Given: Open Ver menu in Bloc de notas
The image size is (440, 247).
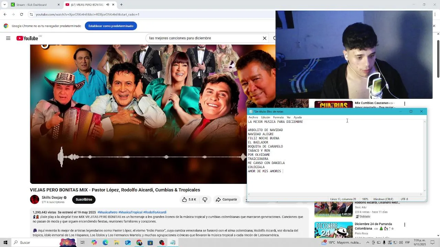Looking at the screenshot, I should (289, 117).
